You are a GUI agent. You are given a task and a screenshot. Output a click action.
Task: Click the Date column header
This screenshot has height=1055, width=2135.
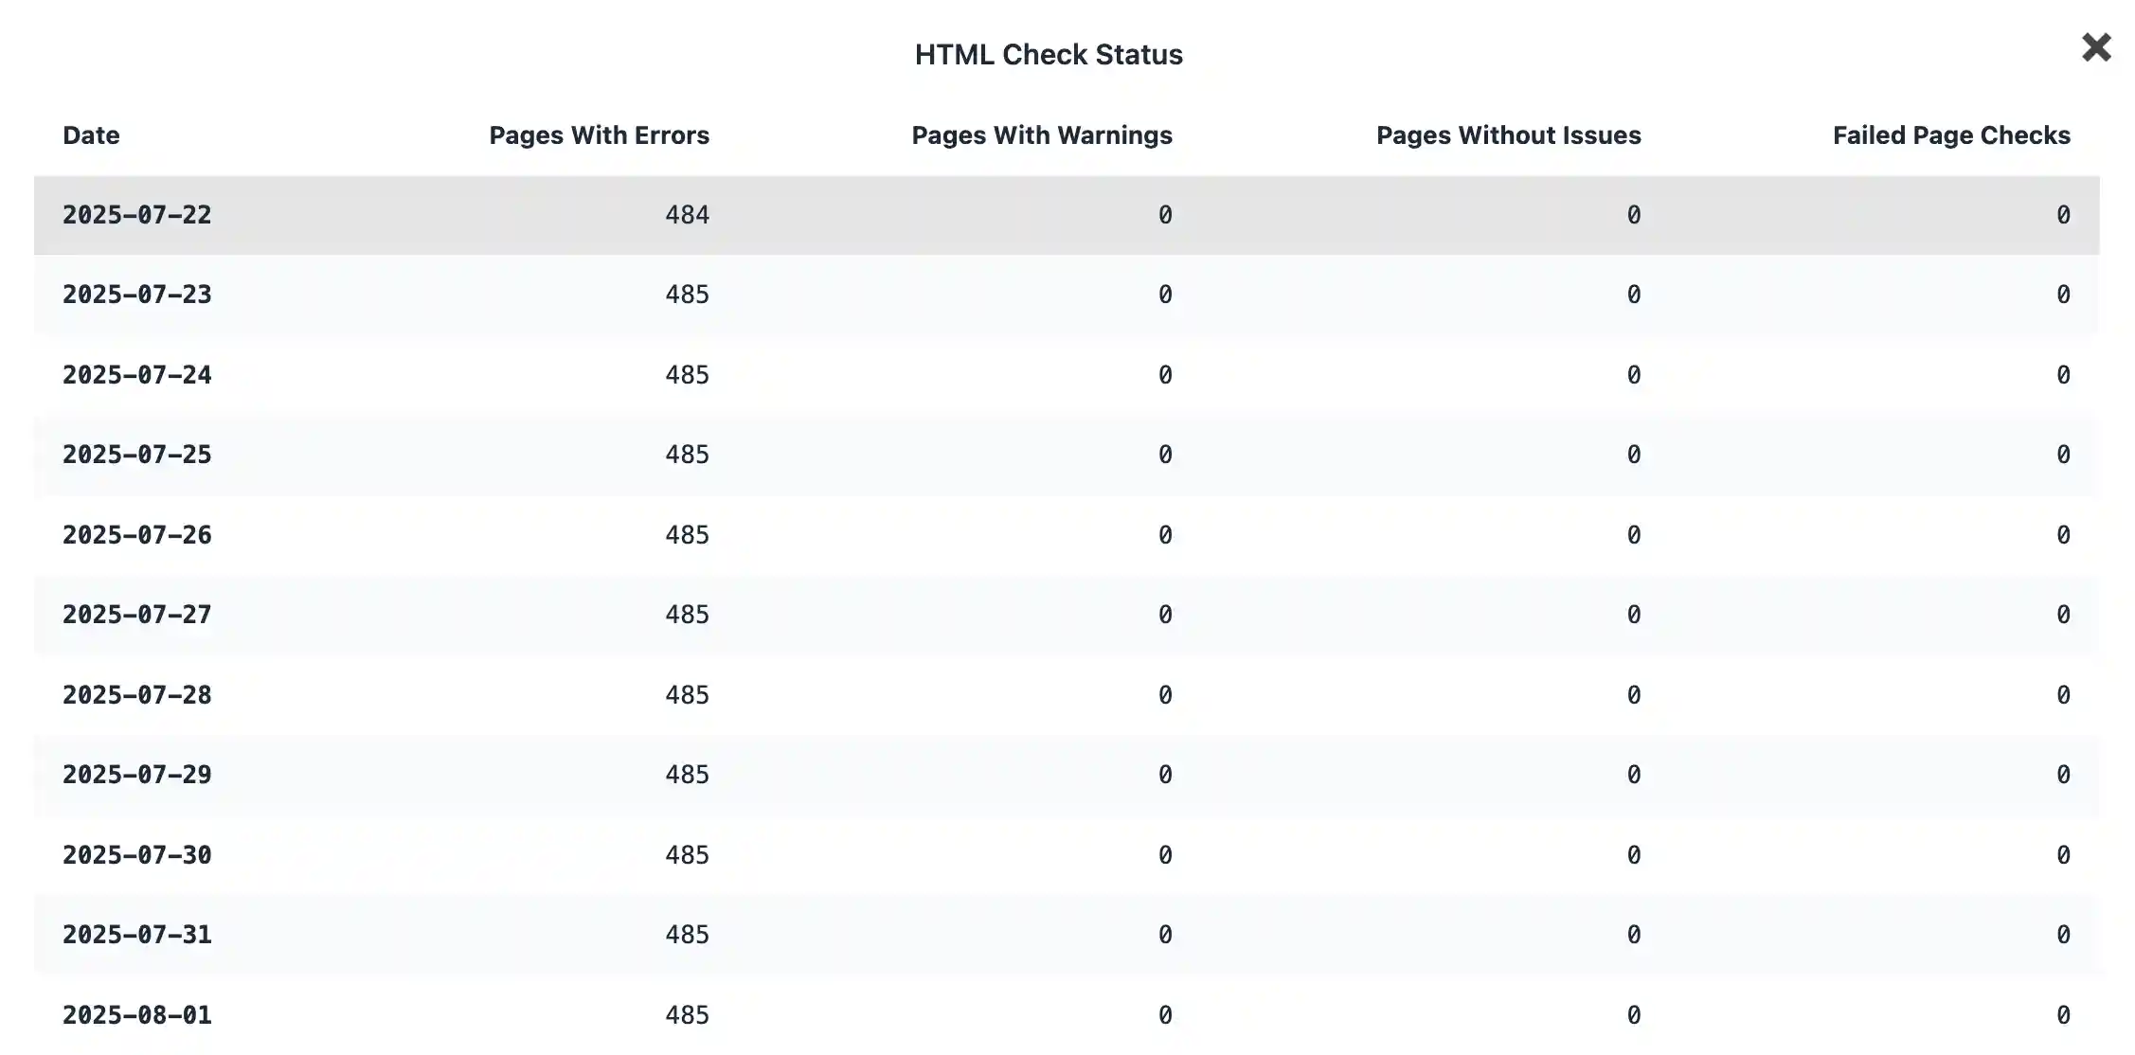(91, 135)
